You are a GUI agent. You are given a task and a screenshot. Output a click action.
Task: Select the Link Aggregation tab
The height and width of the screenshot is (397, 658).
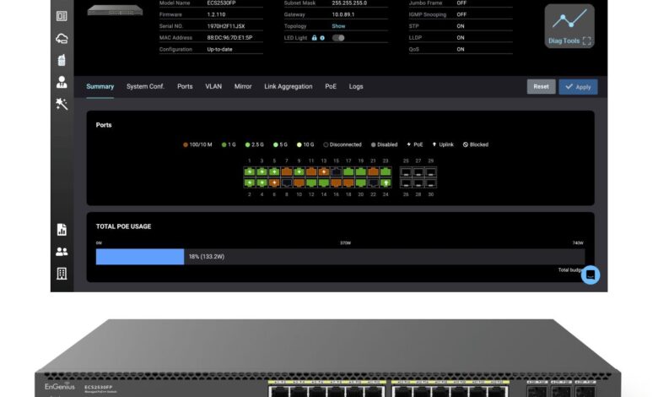(288, 86)
